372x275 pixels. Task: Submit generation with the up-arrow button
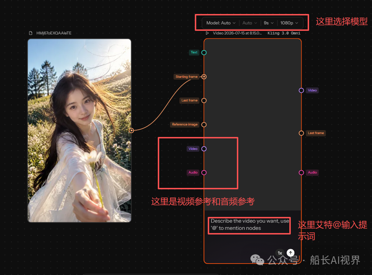(x=291, y=253)
